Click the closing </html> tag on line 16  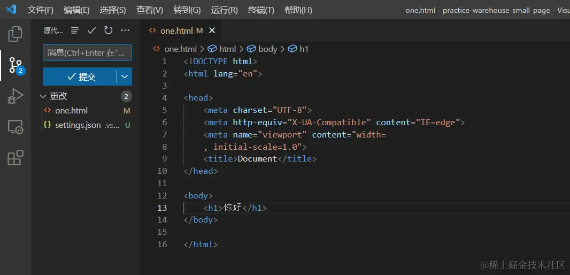click(x=201, y=245)
